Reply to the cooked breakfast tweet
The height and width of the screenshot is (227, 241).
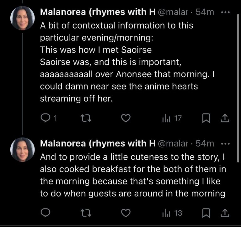(46, 213)
